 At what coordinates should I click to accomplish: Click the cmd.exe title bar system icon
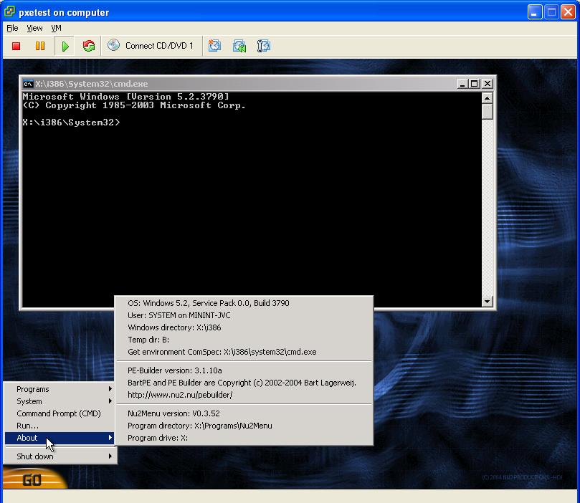tap(28, 84)
